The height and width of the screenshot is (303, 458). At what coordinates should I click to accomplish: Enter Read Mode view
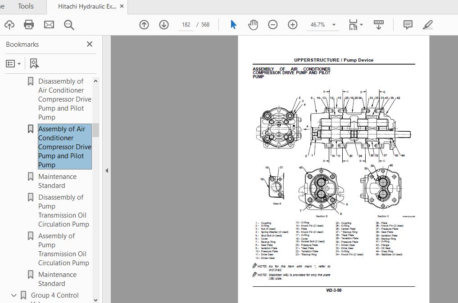tap(378, 25)
